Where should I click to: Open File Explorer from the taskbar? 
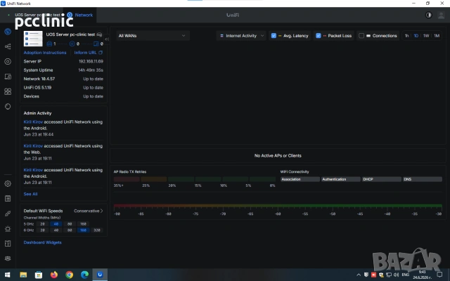tap(23, 275)
